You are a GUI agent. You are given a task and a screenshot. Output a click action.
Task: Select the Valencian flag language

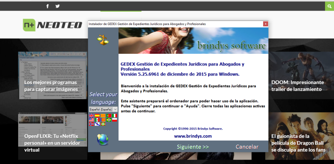click(103, 120)
